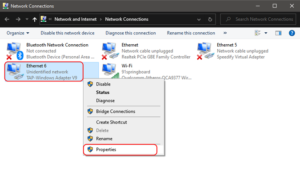Select the Bluetooth Network Connection icon
This screenshot has width=300, height=174.
click(x=15, y=51)
